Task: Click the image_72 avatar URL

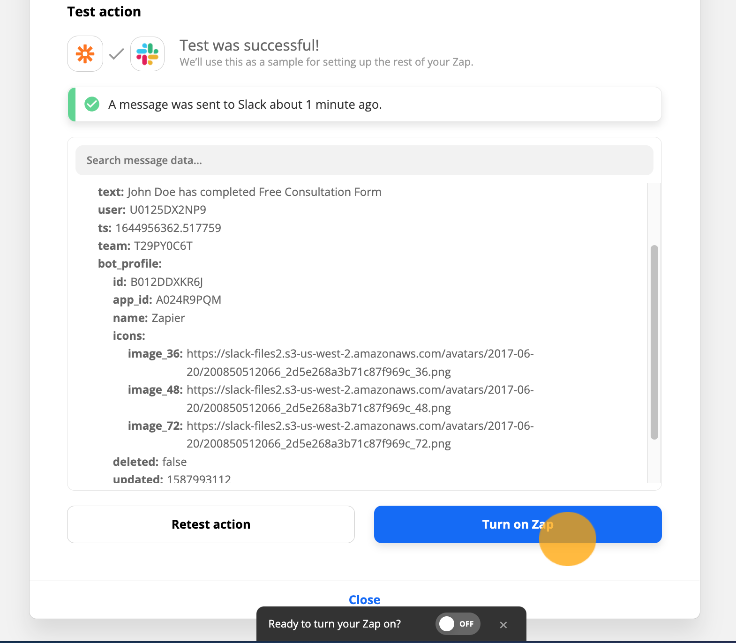Action: tap(360, 435)
